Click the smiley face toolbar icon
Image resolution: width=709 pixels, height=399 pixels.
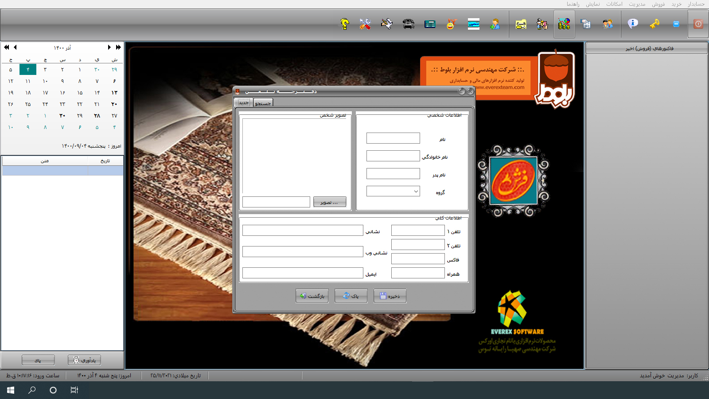(x=451, y=24)
